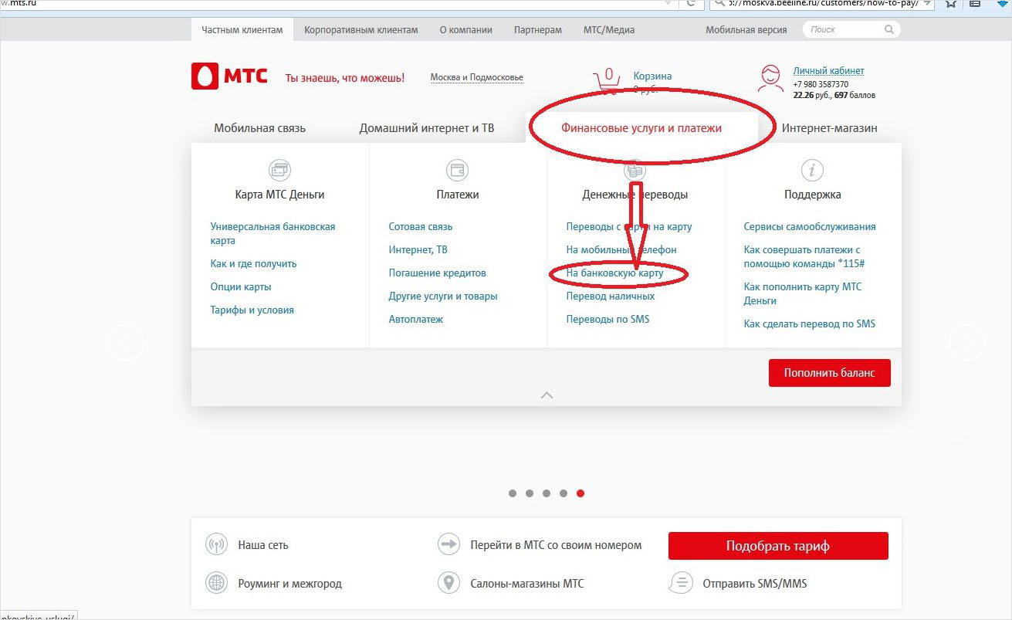Open the МТС/Медиа tab

click(x=609, y=30)
